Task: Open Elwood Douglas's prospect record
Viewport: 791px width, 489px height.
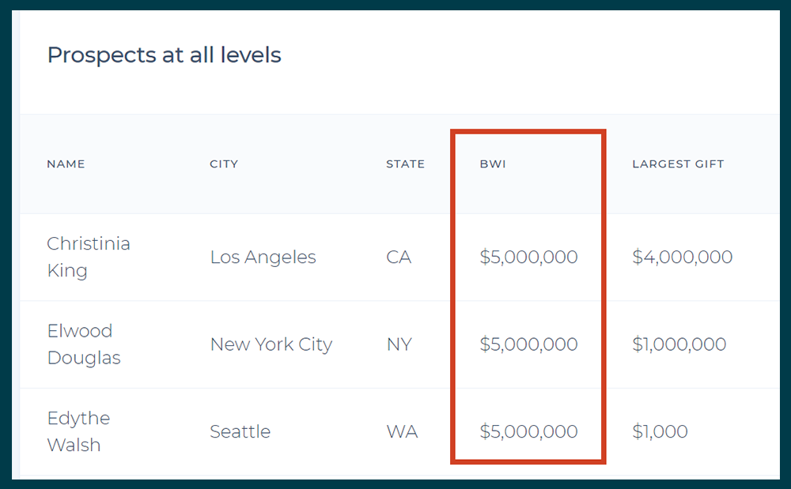Action: tap(84, 344)
